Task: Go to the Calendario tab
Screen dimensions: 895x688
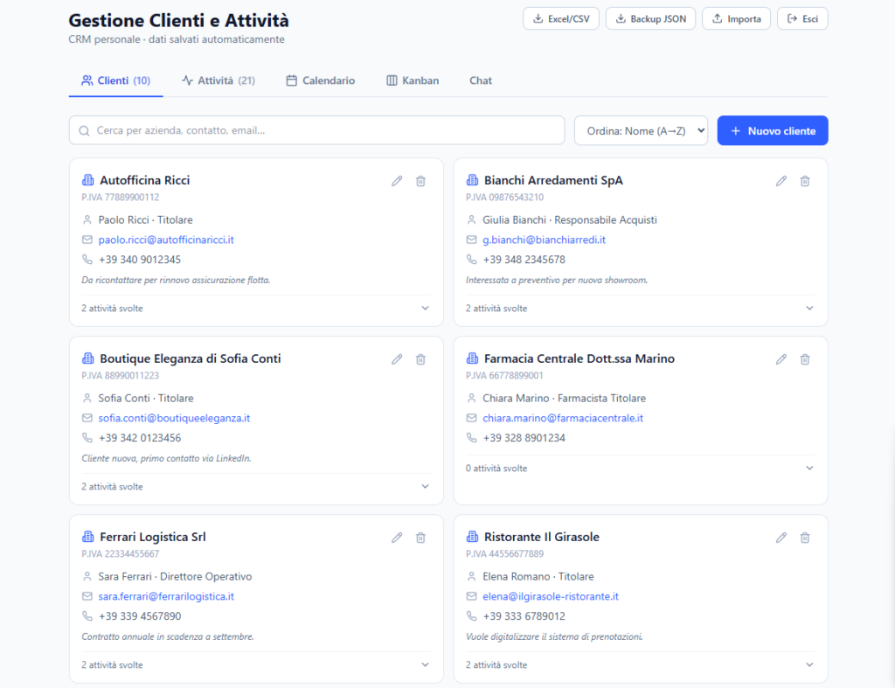Action: [320, 80]
